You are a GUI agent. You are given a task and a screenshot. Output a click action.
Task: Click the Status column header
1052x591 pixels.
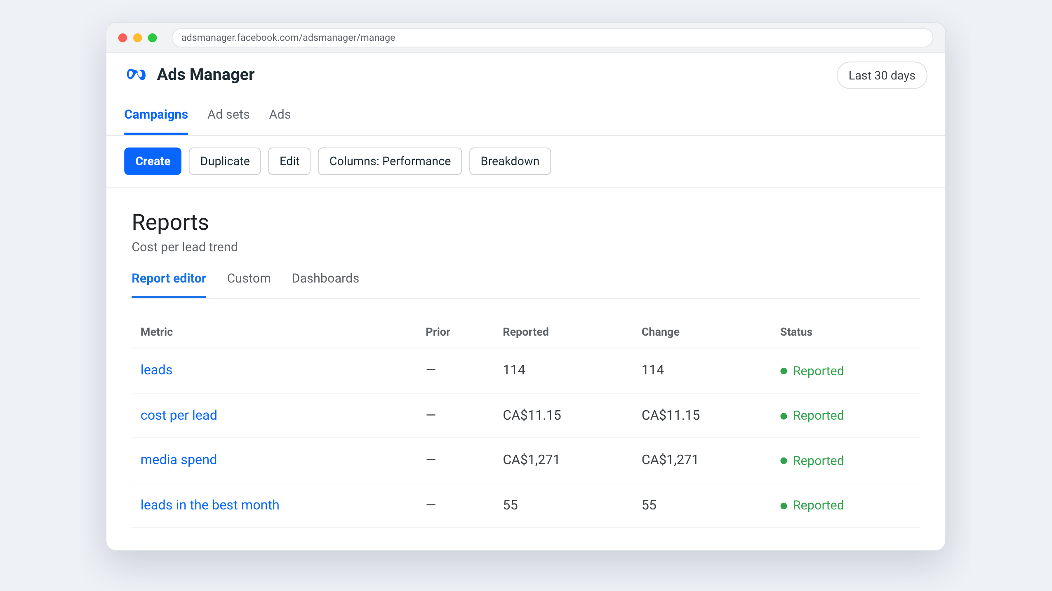pos(796,332)
